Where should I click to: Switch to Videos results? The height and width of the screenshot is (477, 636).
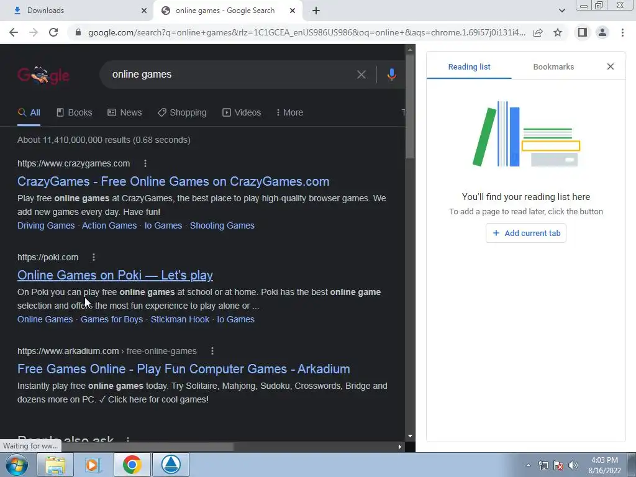click(x=242, y=112)
